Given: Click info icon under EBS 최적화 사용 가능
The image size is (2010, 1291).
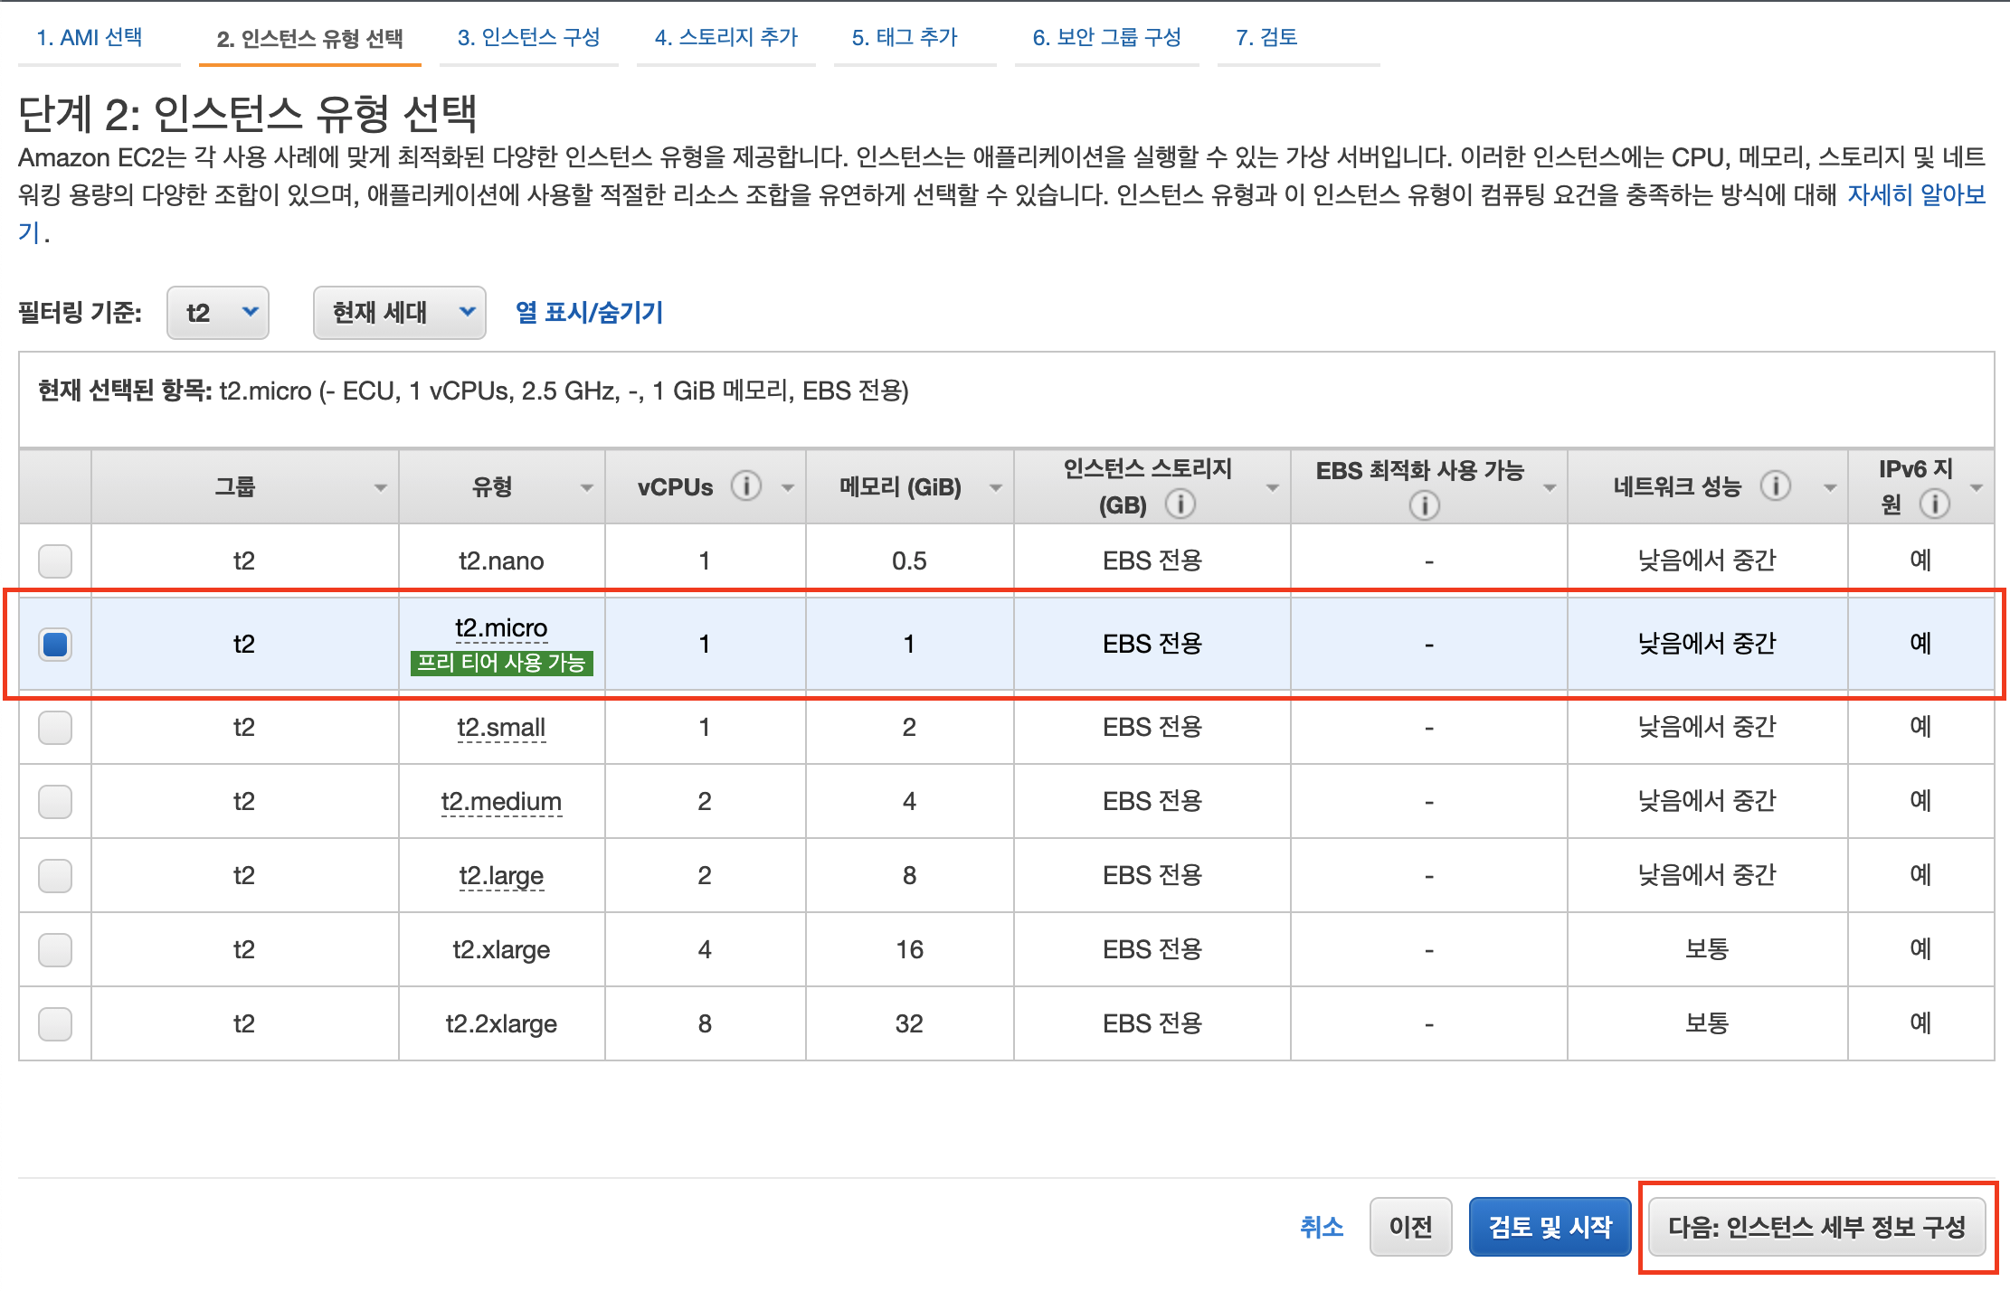Looking at the screenshot, I should 1424,504.
